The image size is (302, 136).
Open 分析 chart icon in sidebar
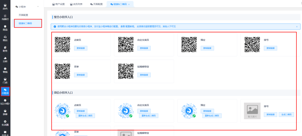(5, 59)
